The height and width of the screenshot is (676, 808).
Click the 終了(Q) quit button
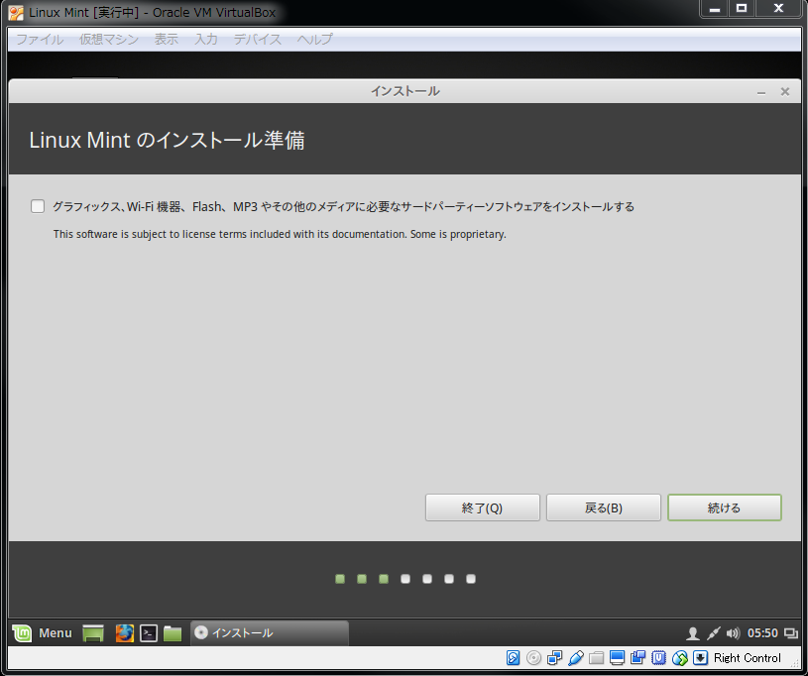click(x=483, y=508)
